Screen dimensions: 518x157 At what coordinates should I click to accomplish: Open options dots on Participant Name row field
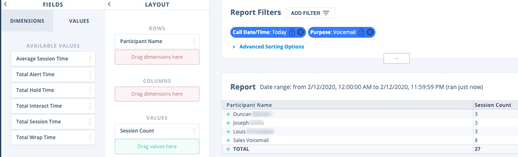(194, 41)
